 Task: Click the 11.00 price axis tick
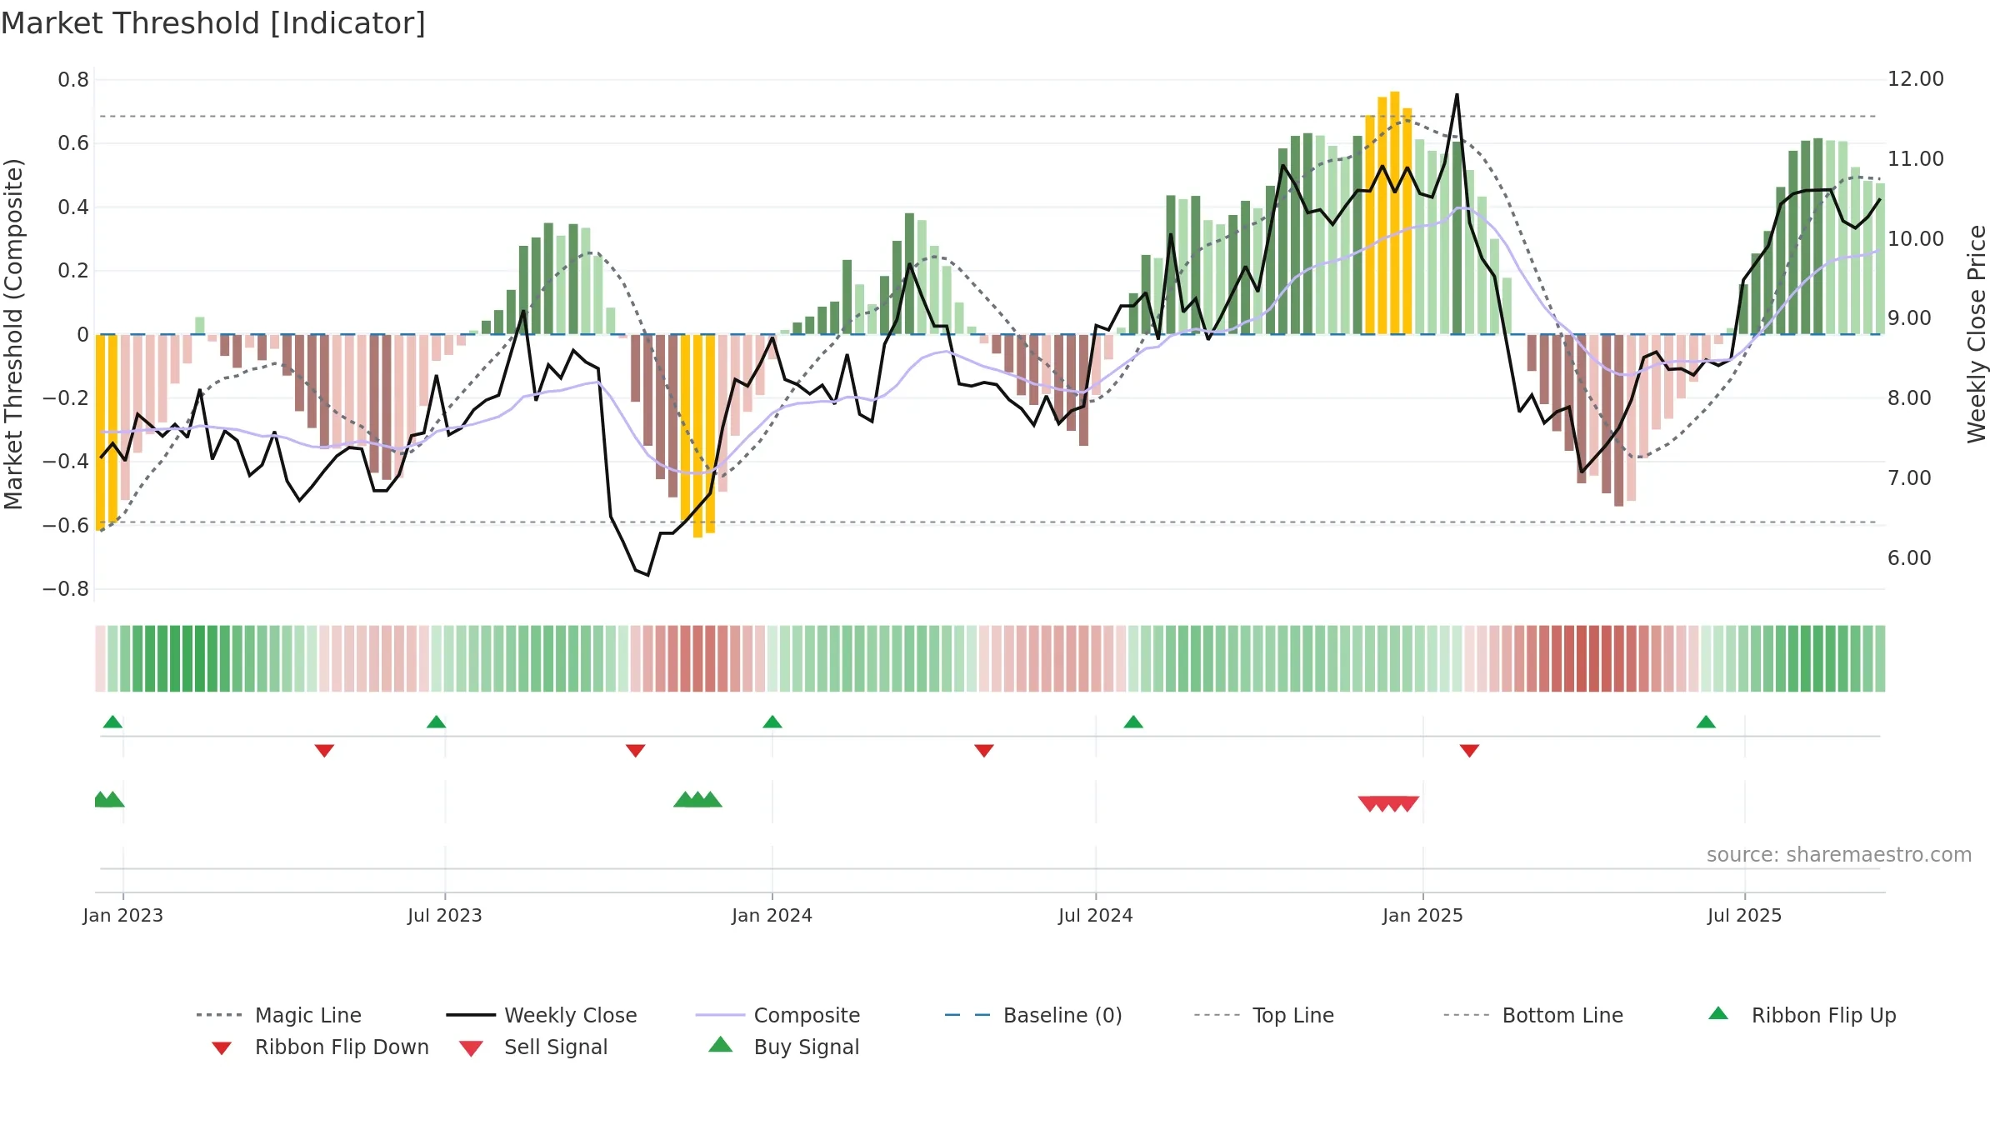(1916, 159)
